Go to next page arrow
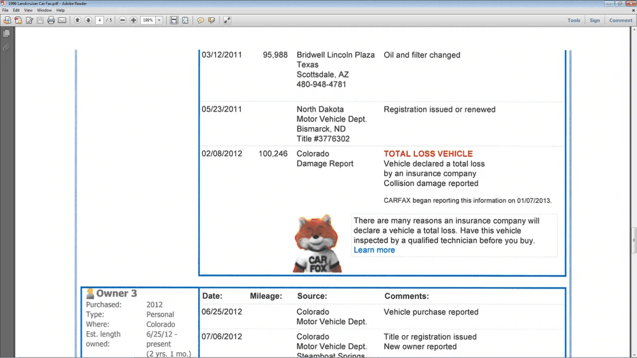Image resolution: width=637 pixels, height=358 pixels. (x=88, y=20)
